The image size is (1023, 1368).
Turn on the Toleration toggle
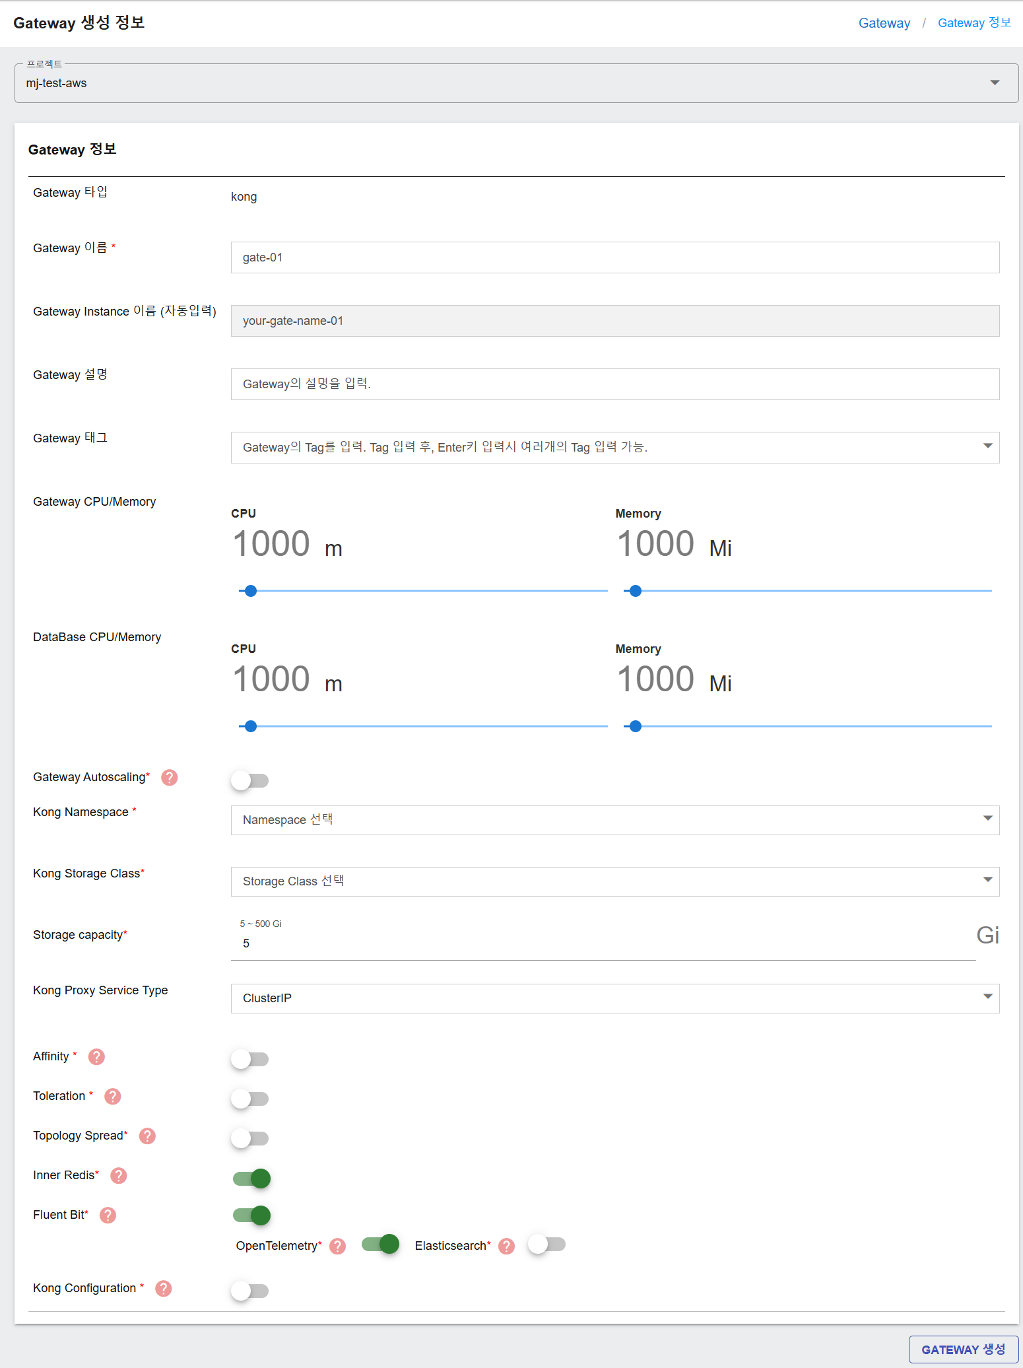click(249, 1099)
